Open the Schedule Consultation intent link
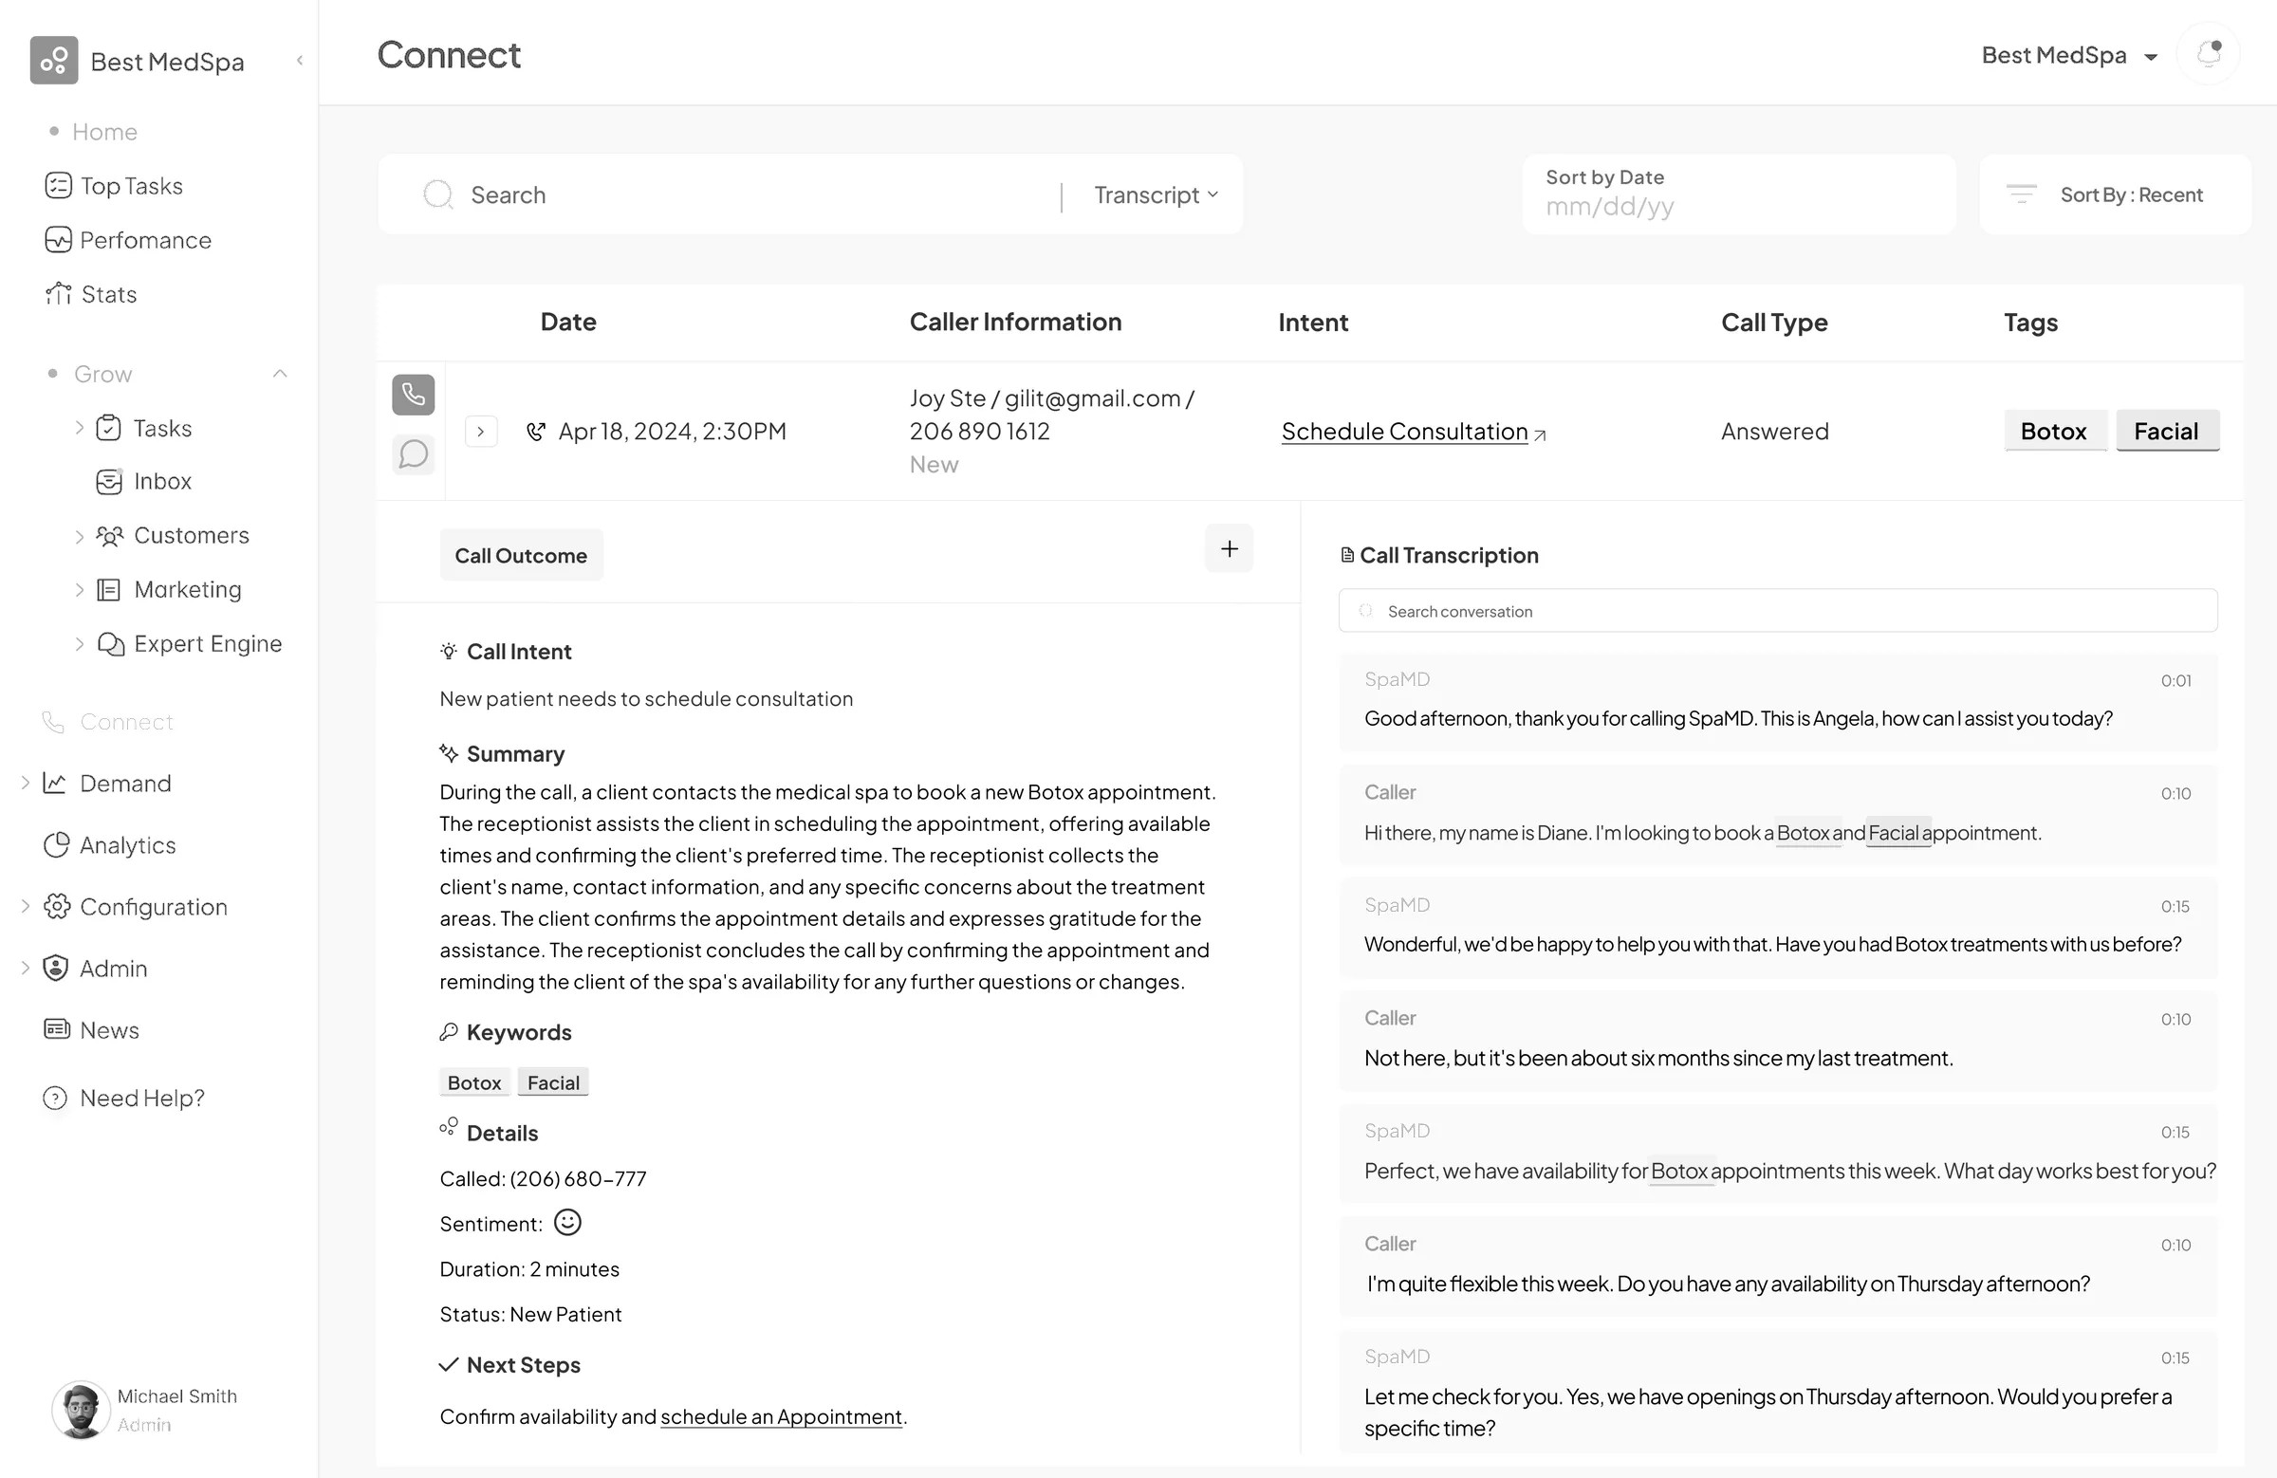The width and height of the screenshot is (2277, 1478). tap(1413, 432)
